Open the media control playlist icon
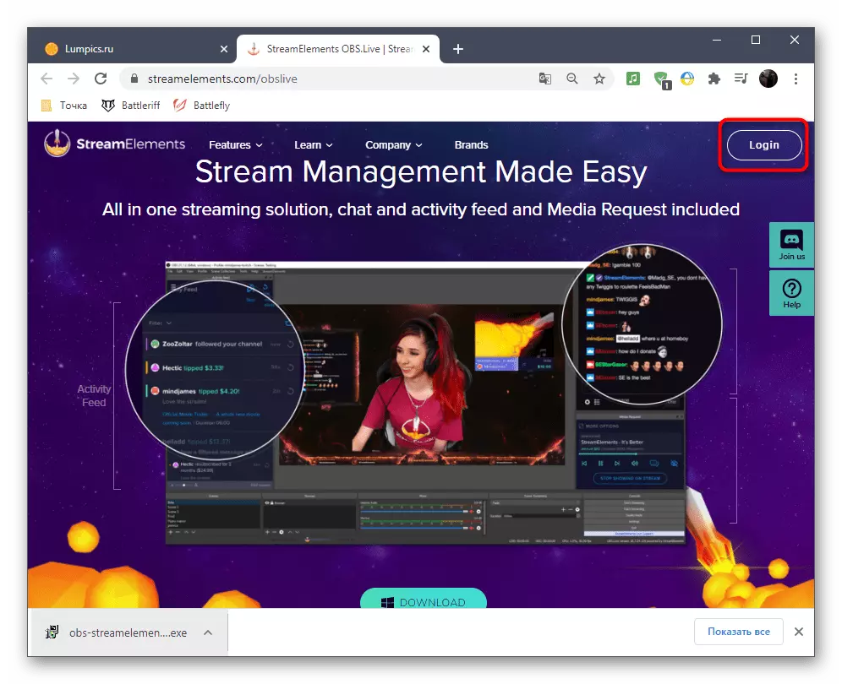 (741, 79)
